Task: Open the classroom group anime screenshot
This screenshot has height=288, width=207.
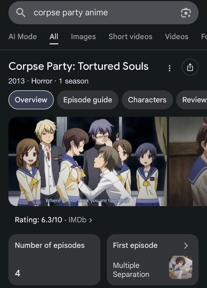Action: [x=88, y=161]
